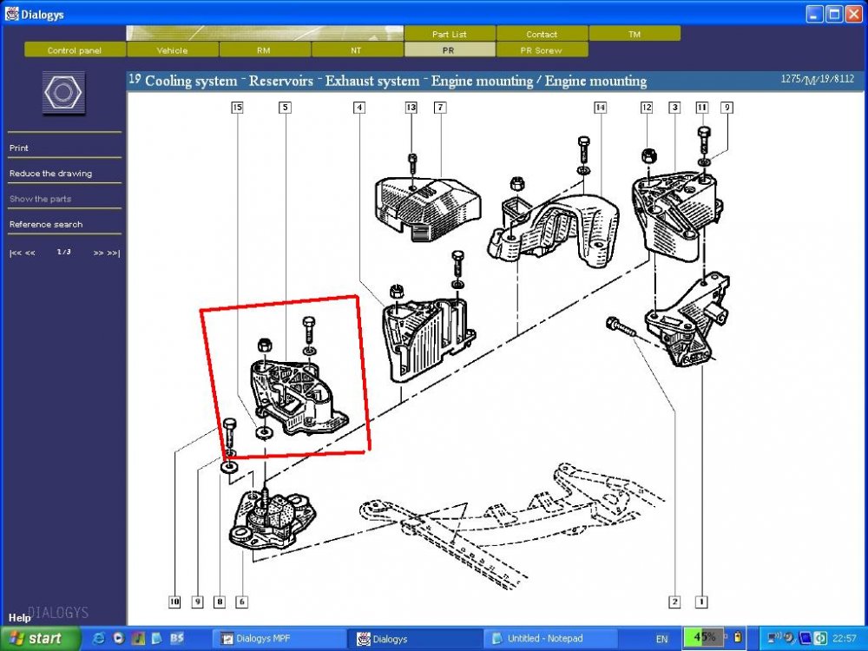Click Print in the side panel

coord(19,148)
